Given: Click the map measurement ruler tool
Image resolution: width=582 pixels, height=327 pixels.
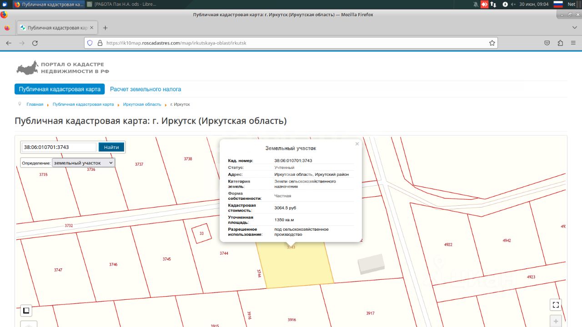Looking at the screenshot, I should click(26, 311).
